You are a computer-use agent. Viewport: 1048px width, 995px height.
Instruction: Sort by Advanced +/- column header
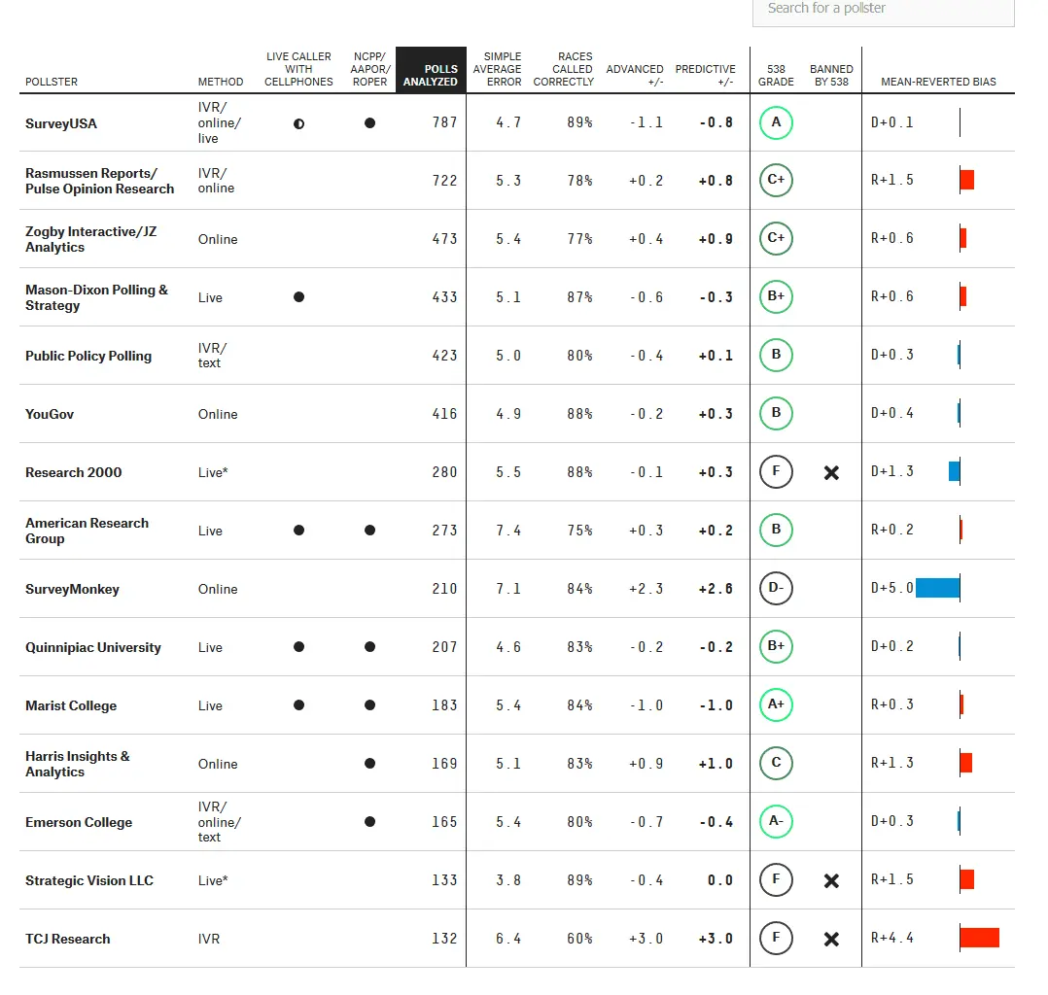[635, 75]
